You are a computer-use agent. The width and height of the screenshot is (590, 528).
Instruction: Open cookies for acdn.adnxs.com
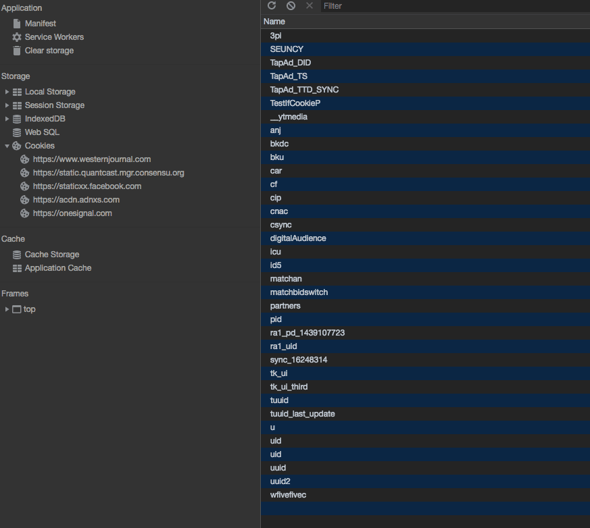(76, 200)
